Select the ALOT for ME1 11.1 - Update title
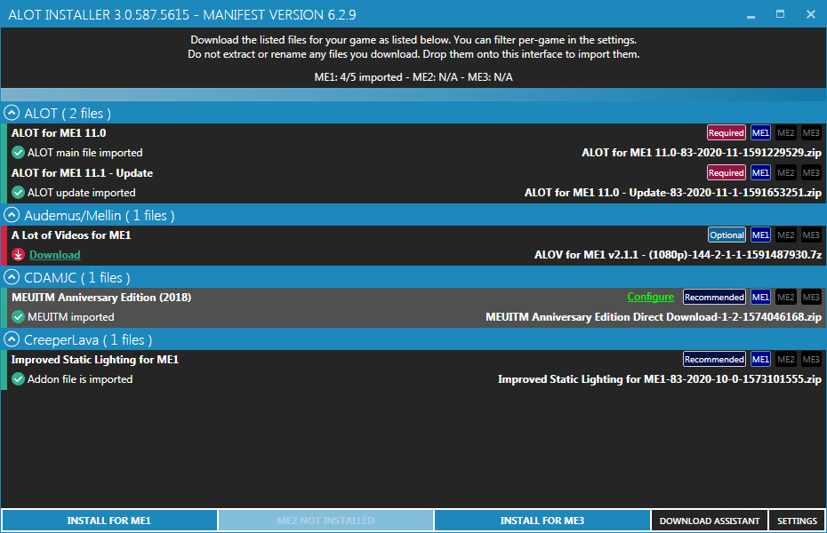This screenshot has width=827, height=533. point(83,172)
